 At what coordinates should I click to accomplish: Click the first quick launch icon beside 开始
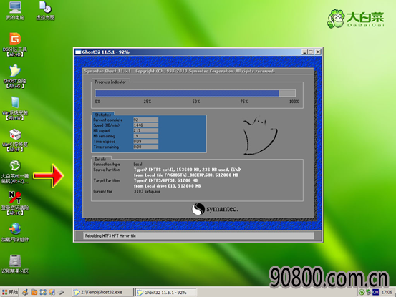pos(25,292)
